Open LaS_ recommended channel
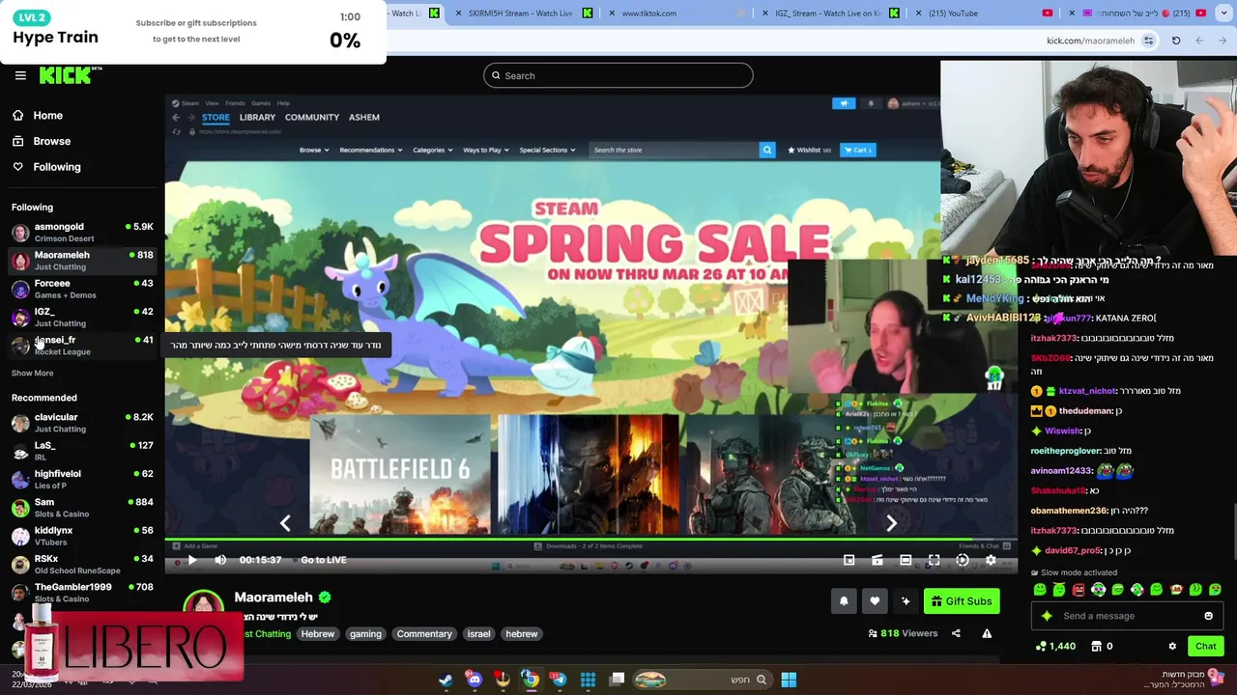Image resolution: width=1237 pixels, height=695 pixels. pyautogui.click(x=82, y=451)
